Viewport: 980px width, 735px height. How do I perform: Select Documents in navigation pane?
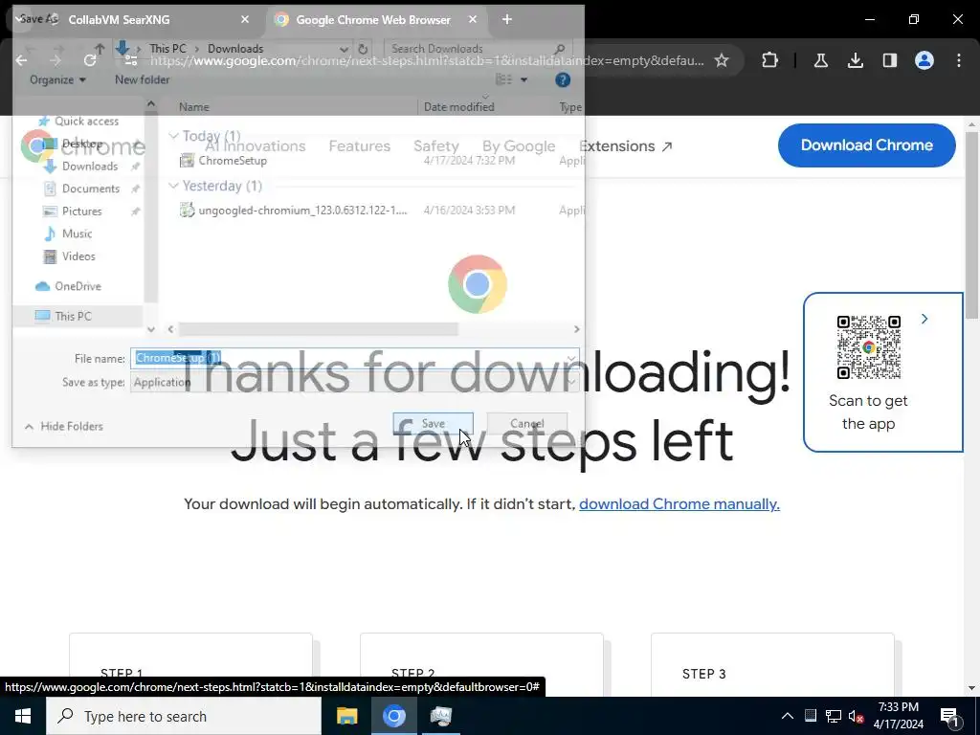(91, 189)
